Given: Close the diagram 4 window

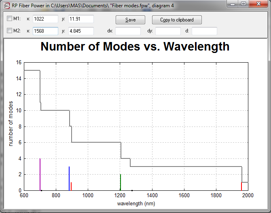Looking at the screenshot, I should point(258,4).
